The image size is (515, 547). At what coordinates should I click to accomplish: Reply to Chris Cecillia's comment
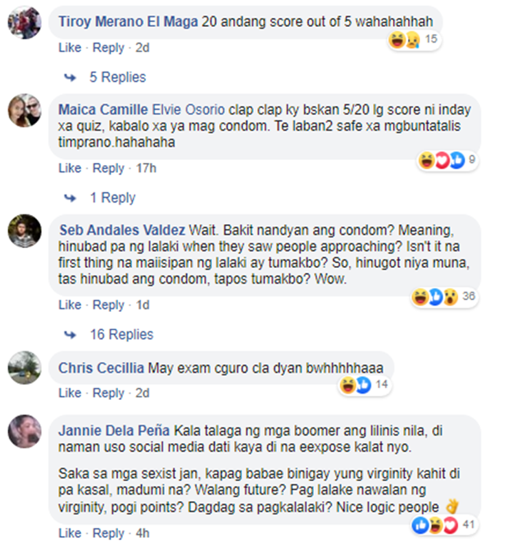tap(108, 393)
